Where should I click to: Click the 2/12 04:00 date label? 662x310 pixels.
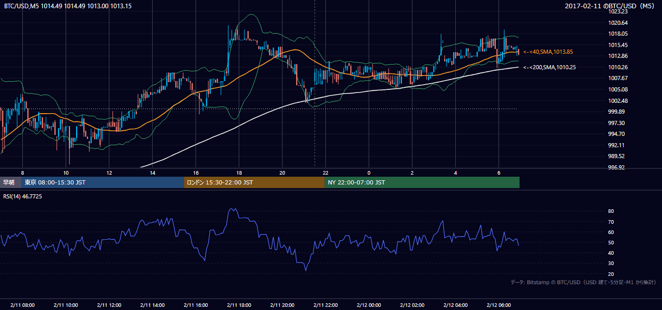click(x=455, y=305)
